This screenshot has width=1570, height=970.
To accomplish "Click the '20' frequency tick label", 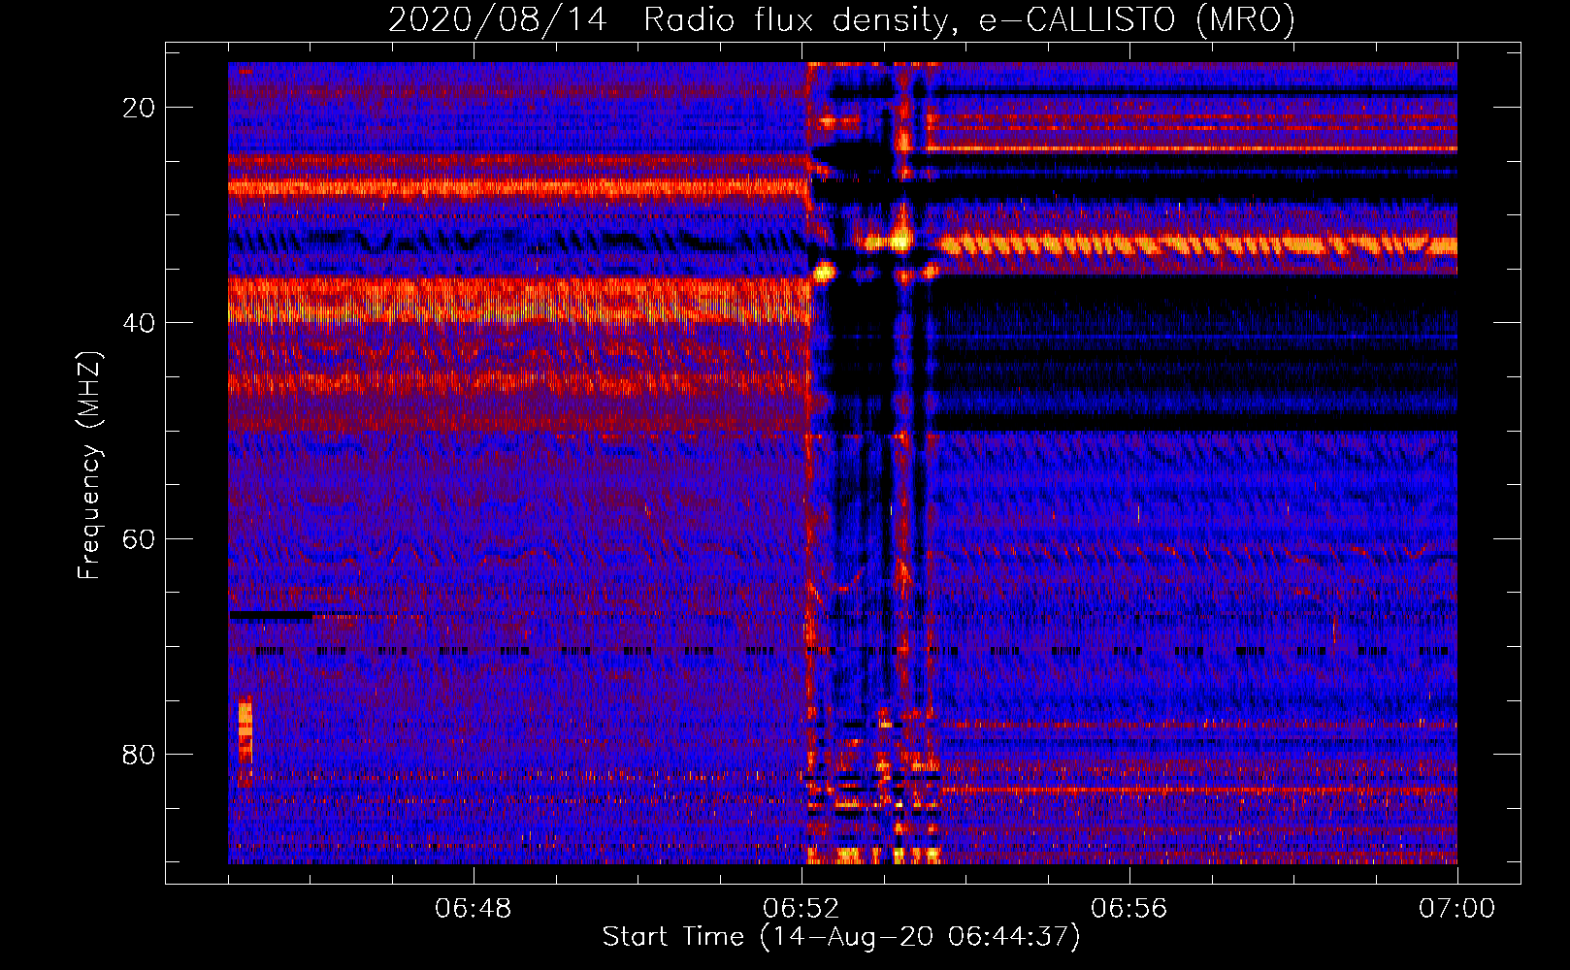I will [139, 108].
